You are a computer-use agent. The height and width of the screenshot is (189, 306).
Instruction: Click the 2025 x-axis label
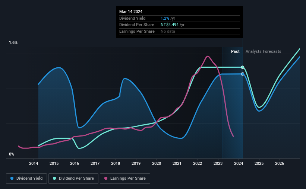pos(259,163)
